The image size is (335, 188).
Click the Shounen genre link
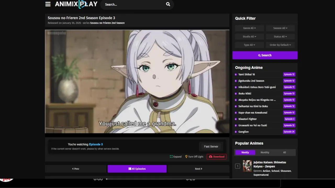(286, 171)
